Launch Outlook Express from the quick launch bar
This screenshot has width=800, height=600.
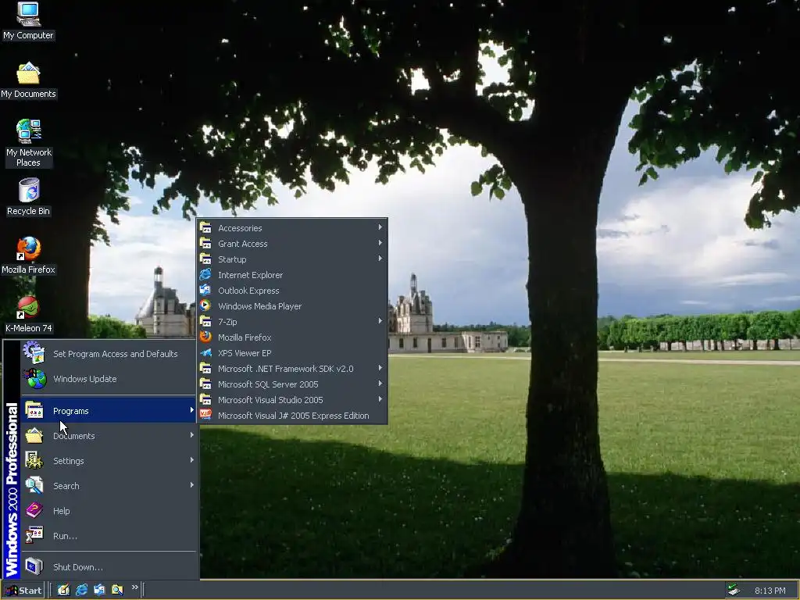pyautogui.click(x=99, y=590)
